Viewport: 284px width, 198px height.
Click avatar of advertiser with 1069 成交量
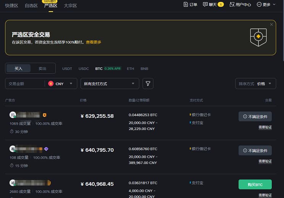click(x=13, y=115)
